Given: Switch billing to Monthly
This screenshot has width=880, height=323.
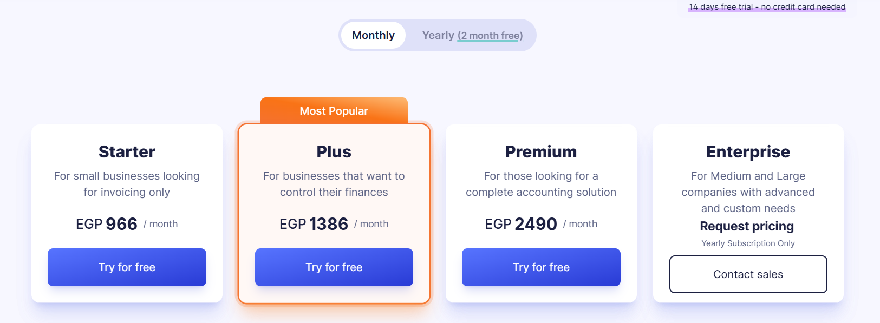Looking at the screenshot, I should click(373, 35).
